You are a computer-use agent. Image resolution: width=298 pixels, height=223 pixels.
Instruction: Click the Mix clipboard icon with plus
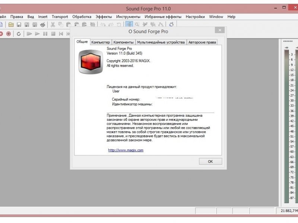point(77,25)
